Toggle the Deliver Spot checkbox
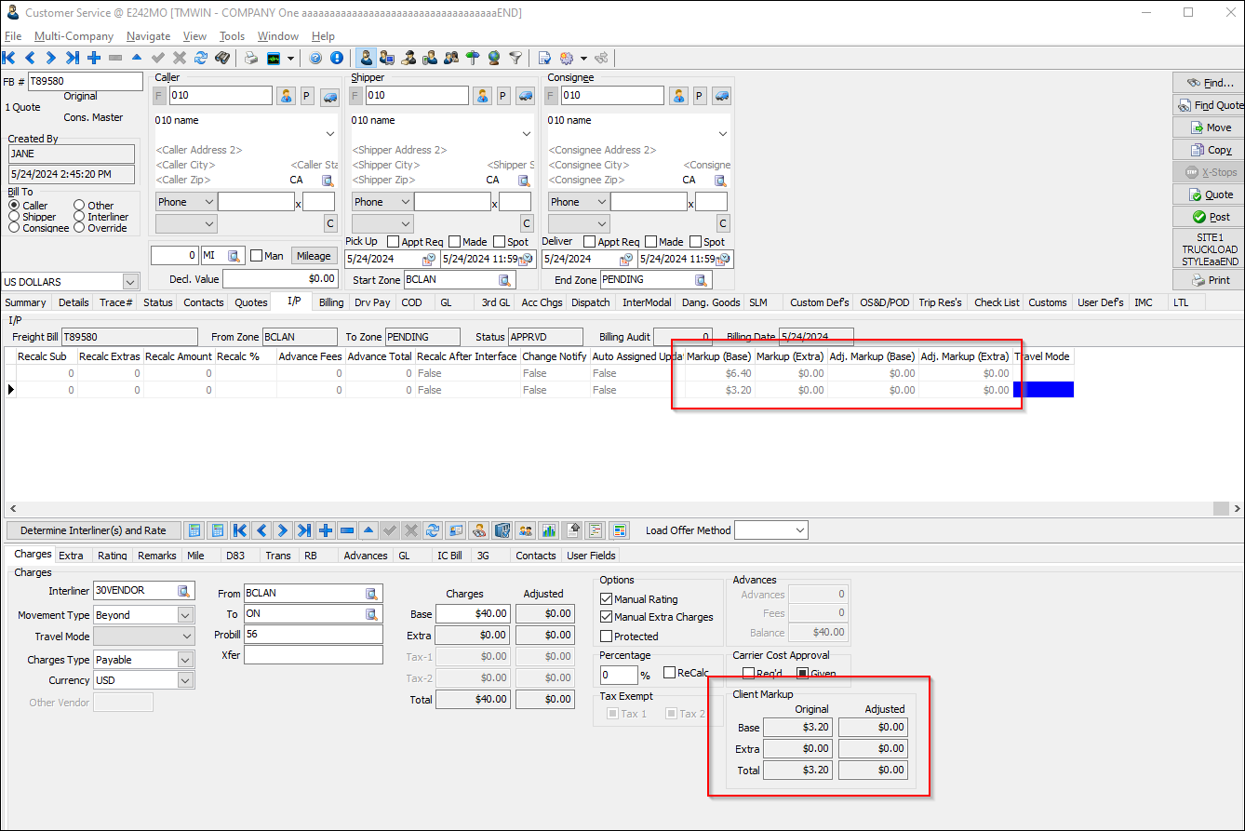This screenshot has height=831, width=1245. [x=696, y=242]
